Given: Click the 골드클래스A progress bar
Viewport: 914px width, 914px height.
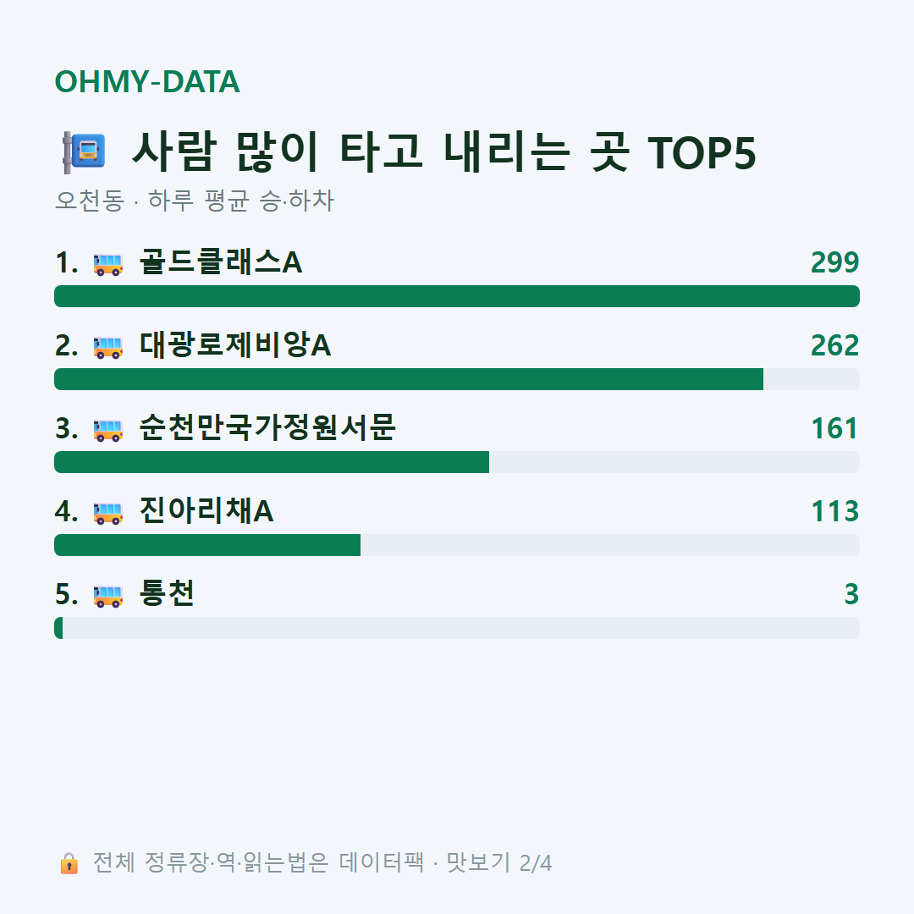Looking at the screenshot, I should (457, 296).
